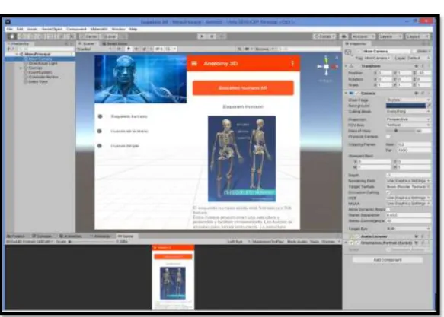Screen dimensions: 444x317
Task: Switch to the Game tab at bottom
Action: point(126,236)
